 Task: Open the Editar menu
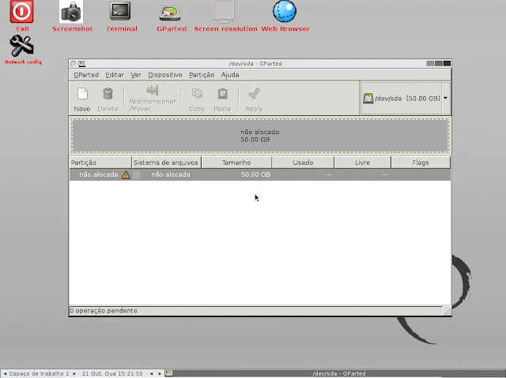pyautogui.click(x=115, y=75)
